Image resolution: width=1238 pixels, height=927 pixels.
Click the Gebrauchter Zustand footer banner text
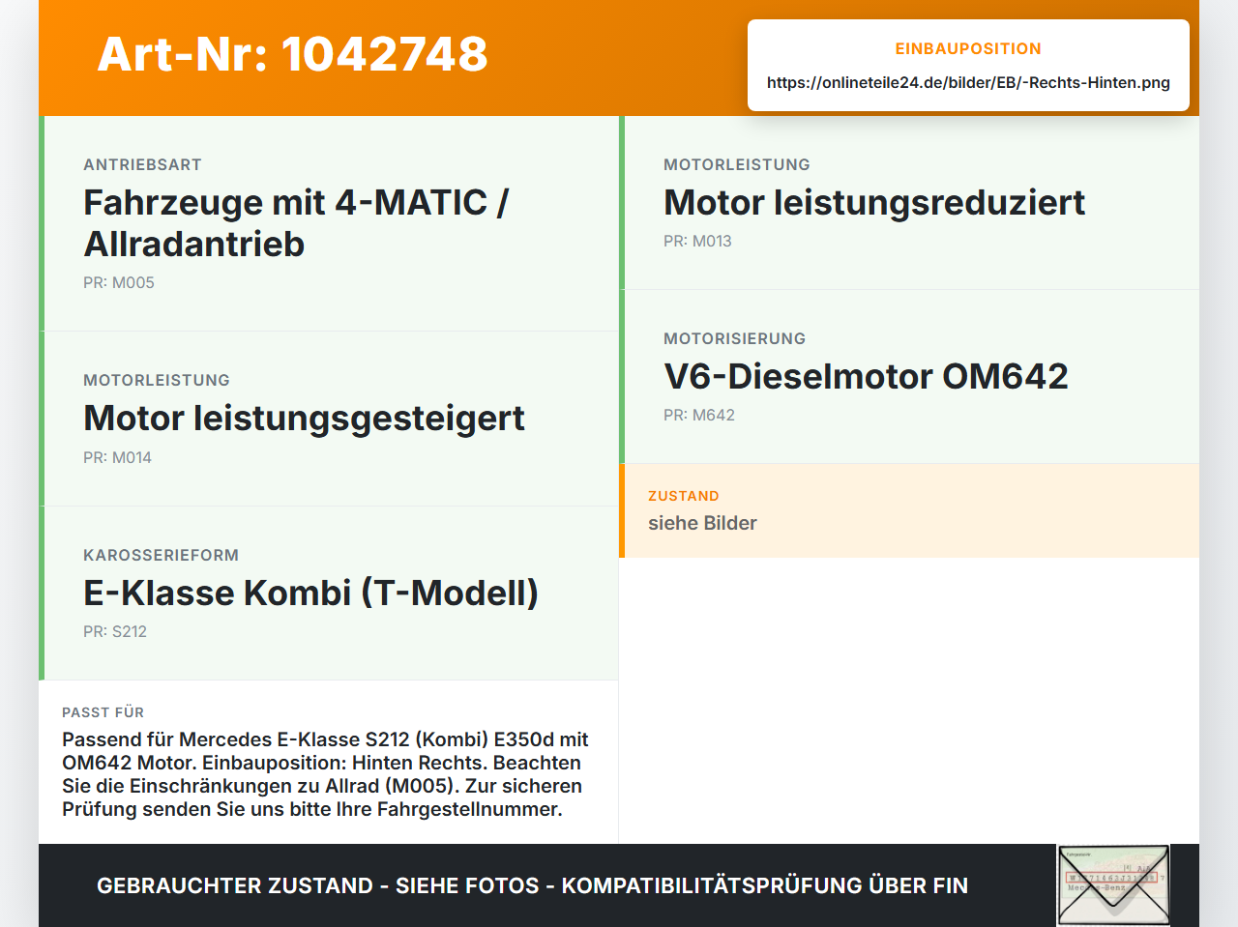pos(532,885)
